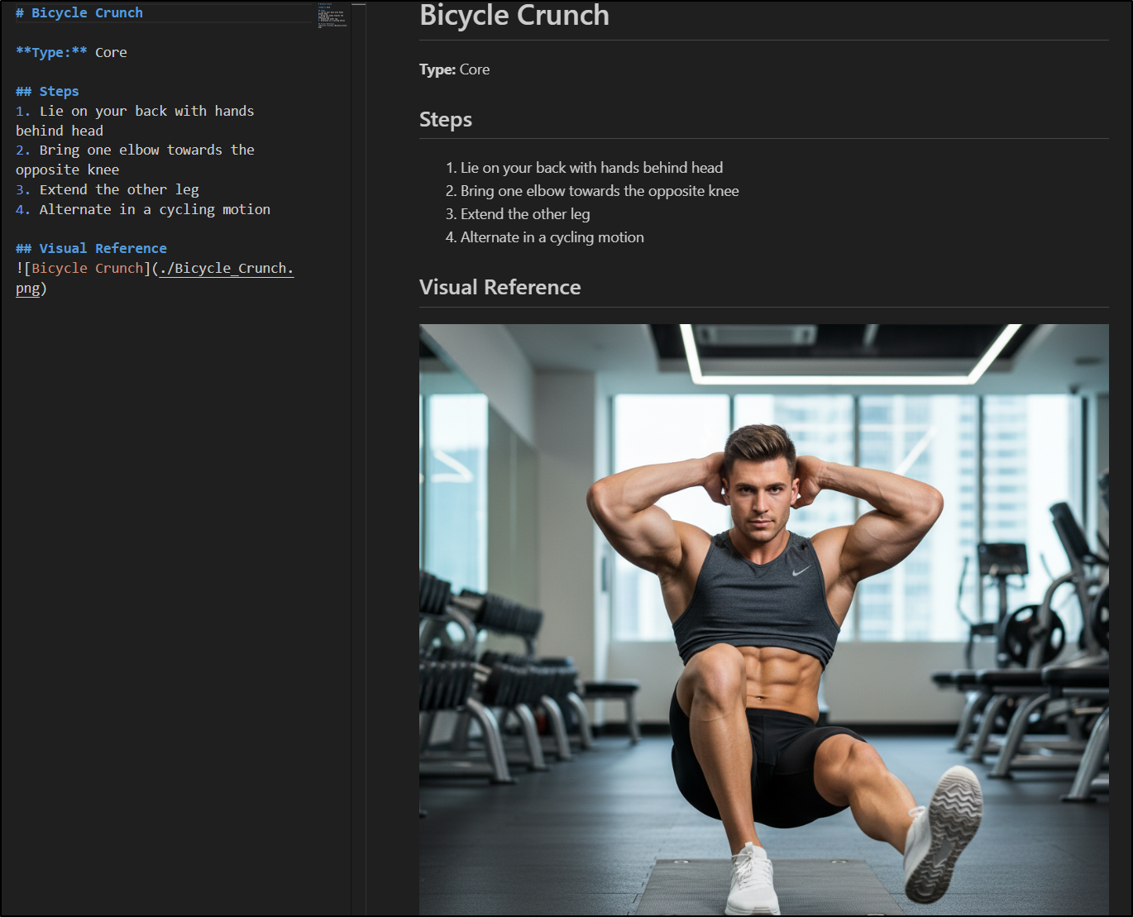Image resolution: width=1133 pixels, height=917 pixels.
Task: Click the Bicycle Crunch image in preview
Action: click(763, 619)
